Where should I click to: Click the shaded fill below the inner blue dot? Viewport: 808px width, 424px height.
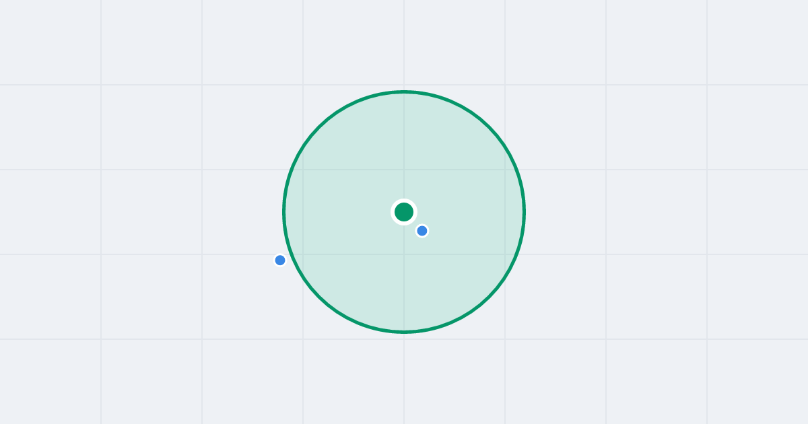[422, 283]
